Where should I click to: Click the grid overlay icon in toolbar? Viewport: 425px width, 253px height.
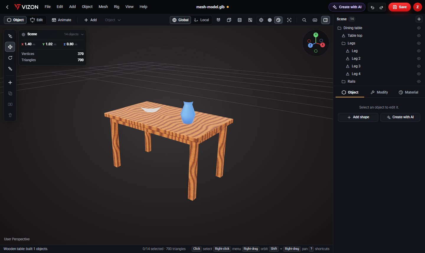pyautogui.click(x=250, y=20)
